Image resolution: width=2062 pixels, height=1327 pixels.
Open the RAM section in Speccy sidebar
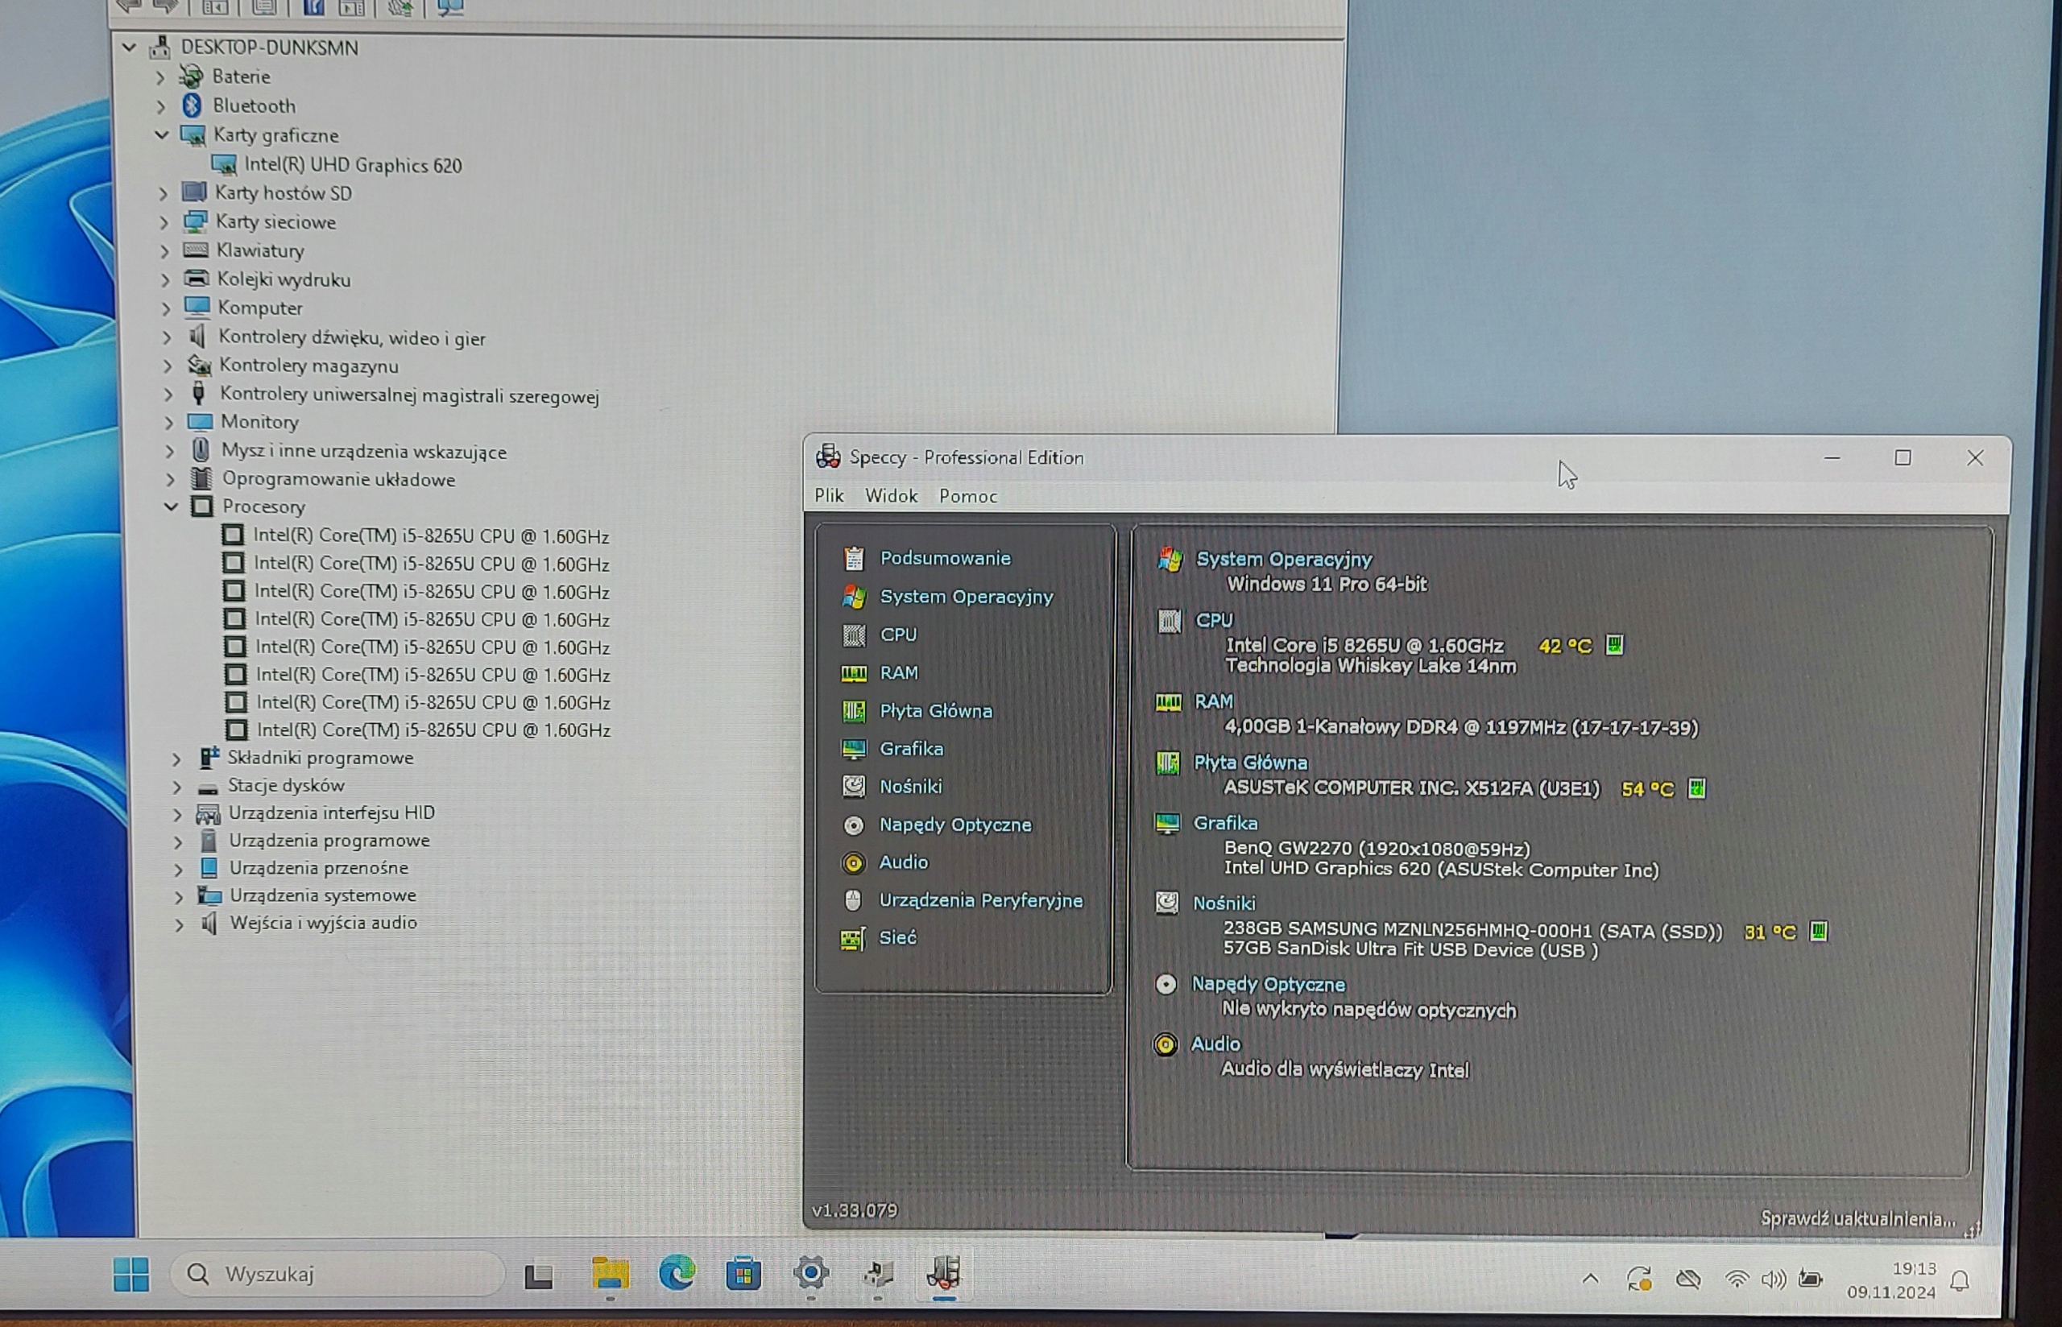point(898,672)
